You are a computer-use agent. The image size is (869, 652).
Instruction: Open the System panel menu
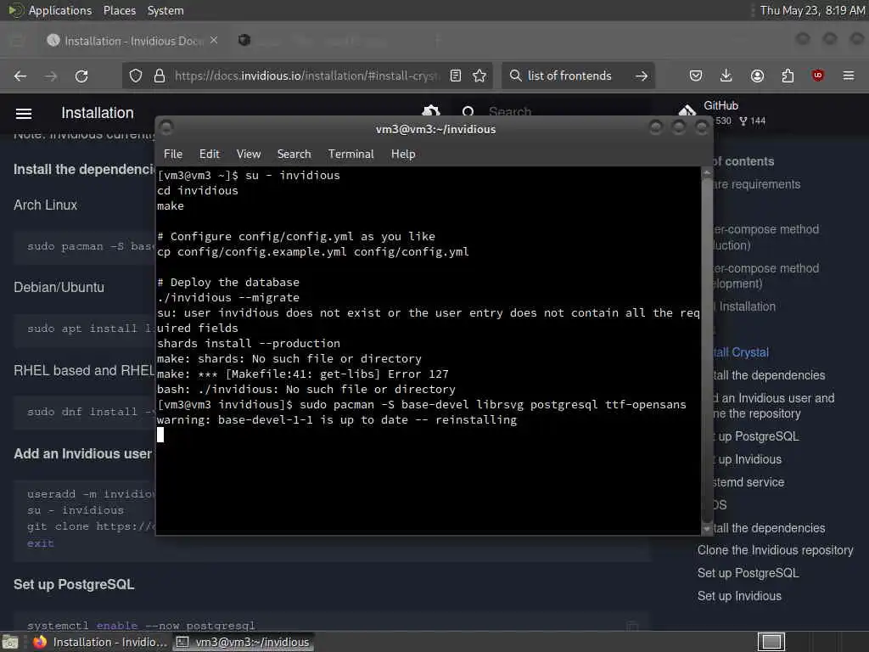[x=165, y=10]
